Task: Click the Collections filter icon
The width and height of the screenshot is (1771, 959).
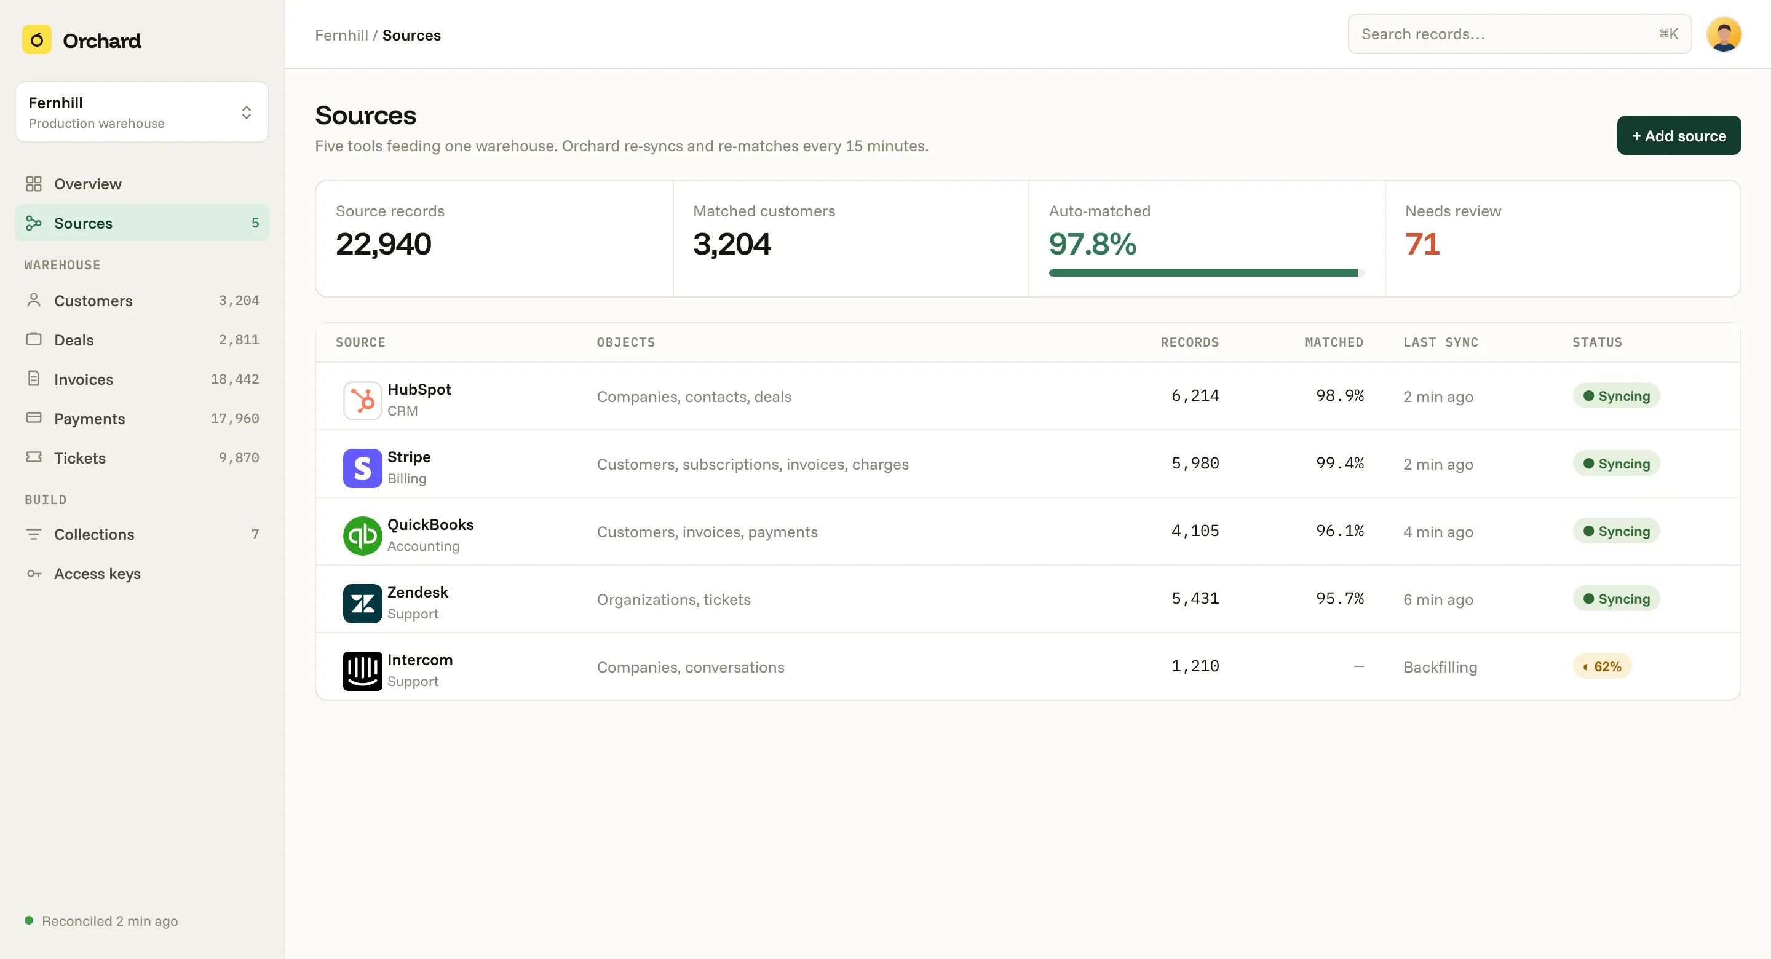Action: pyautogui.click(x=34, y=534)
